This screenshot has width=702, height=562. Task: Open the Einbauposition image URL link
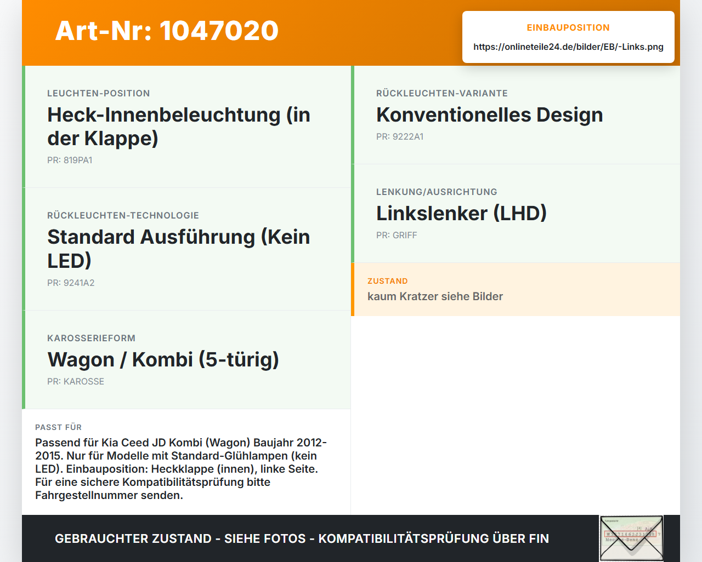click(568, 47)
